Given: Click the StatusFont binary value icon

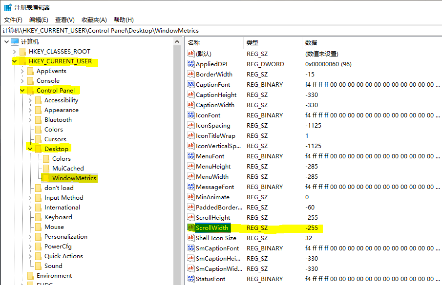Looking at the screenshot, I should tap(191, 279).
